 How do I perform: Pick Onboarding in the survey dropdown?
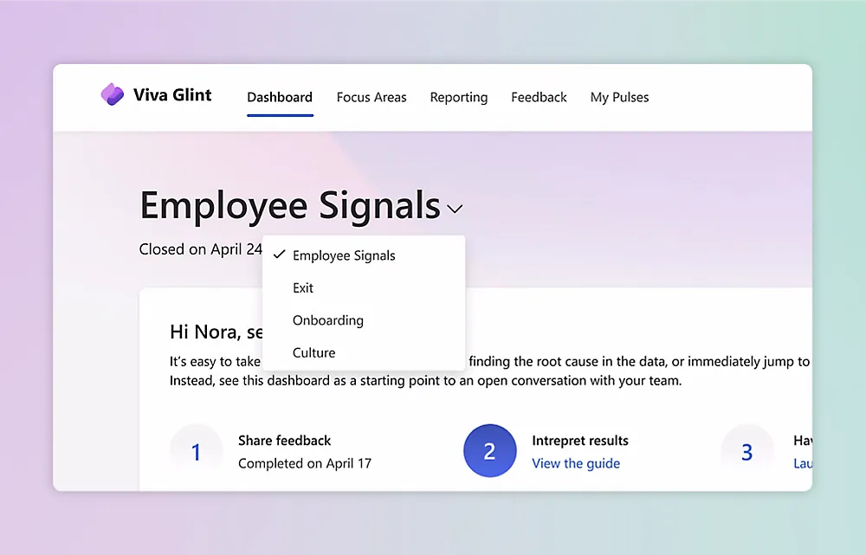(328, 320)
